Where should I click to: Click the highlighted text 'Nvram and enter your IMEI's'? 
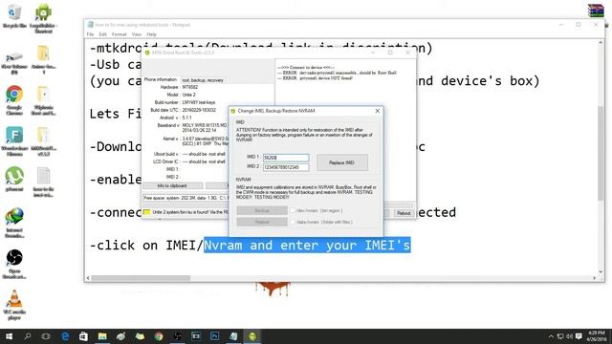307,245
